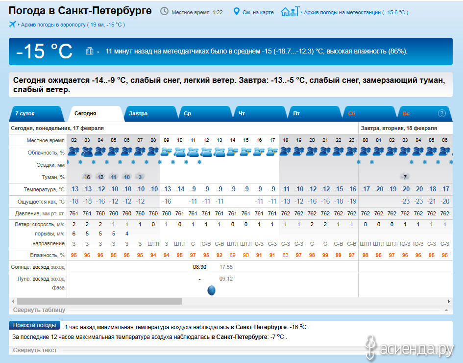Click the humidity value "83"

[285, 255]
